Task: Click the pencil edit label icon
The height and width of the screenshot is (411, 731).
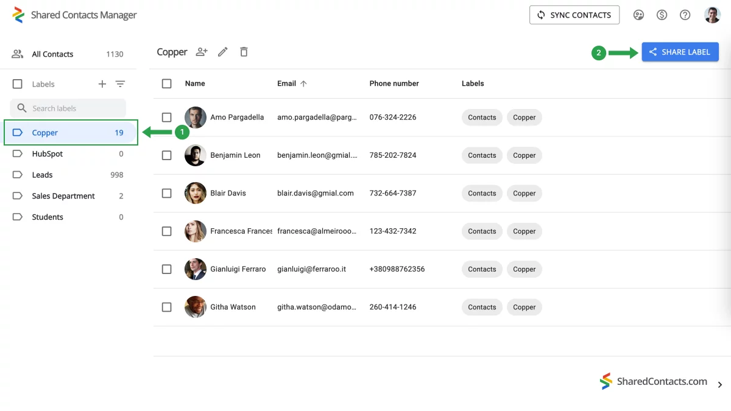Action: 223,52
